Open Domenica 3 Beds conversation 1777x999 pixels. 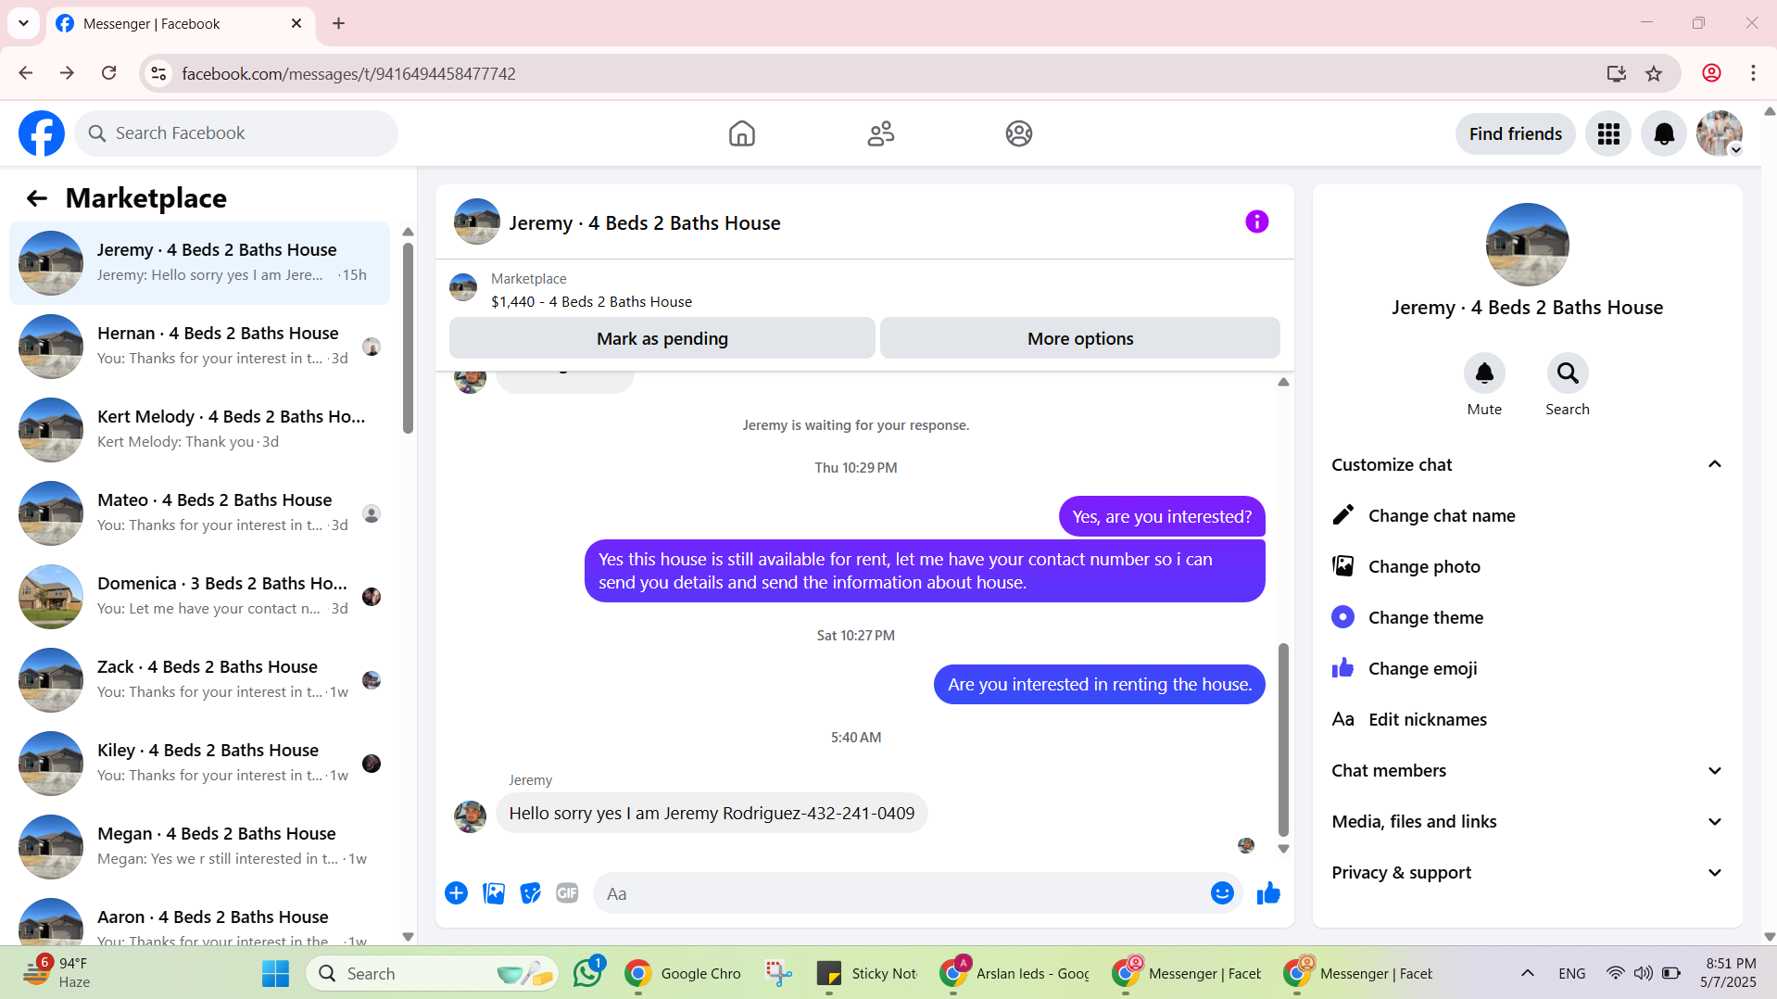tap(199, 596)
